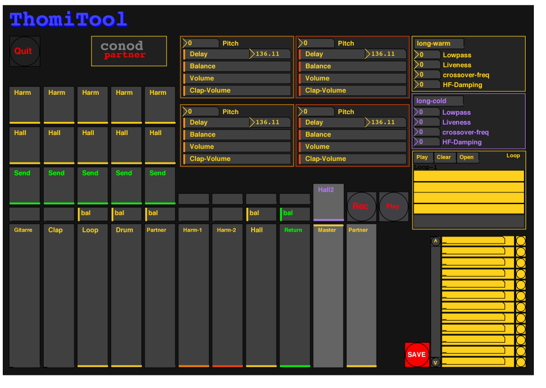Screen dimensions: 546x388
Task: Click the bal slider above the Drum fader
Action: point(126,214)
